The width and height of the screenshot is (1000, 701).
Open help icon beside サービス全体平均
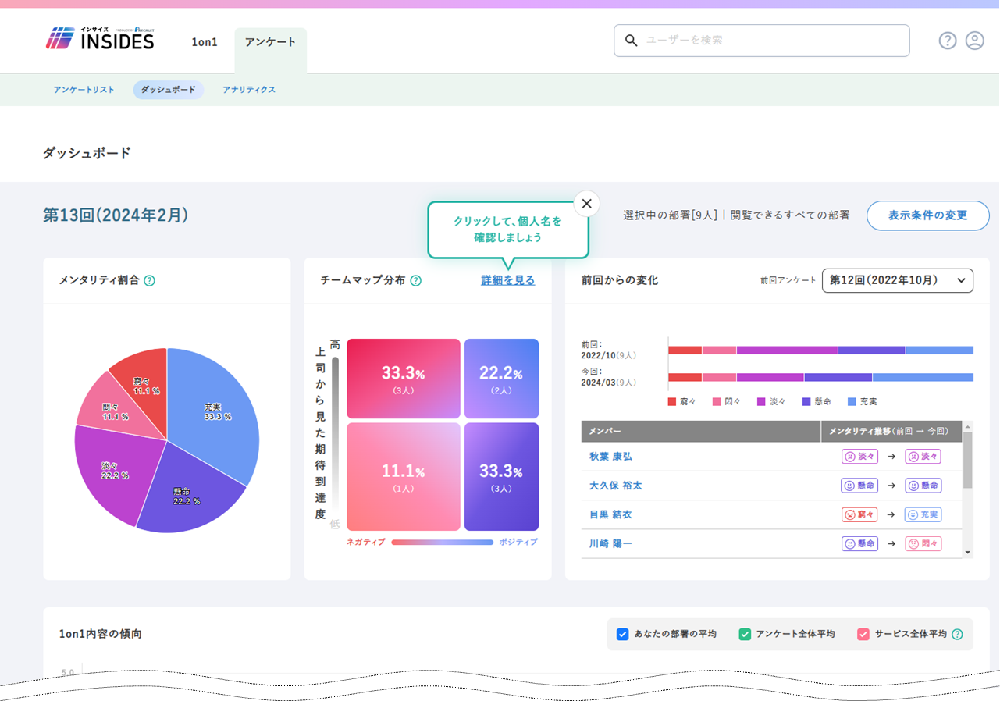(x=957, y=634)
